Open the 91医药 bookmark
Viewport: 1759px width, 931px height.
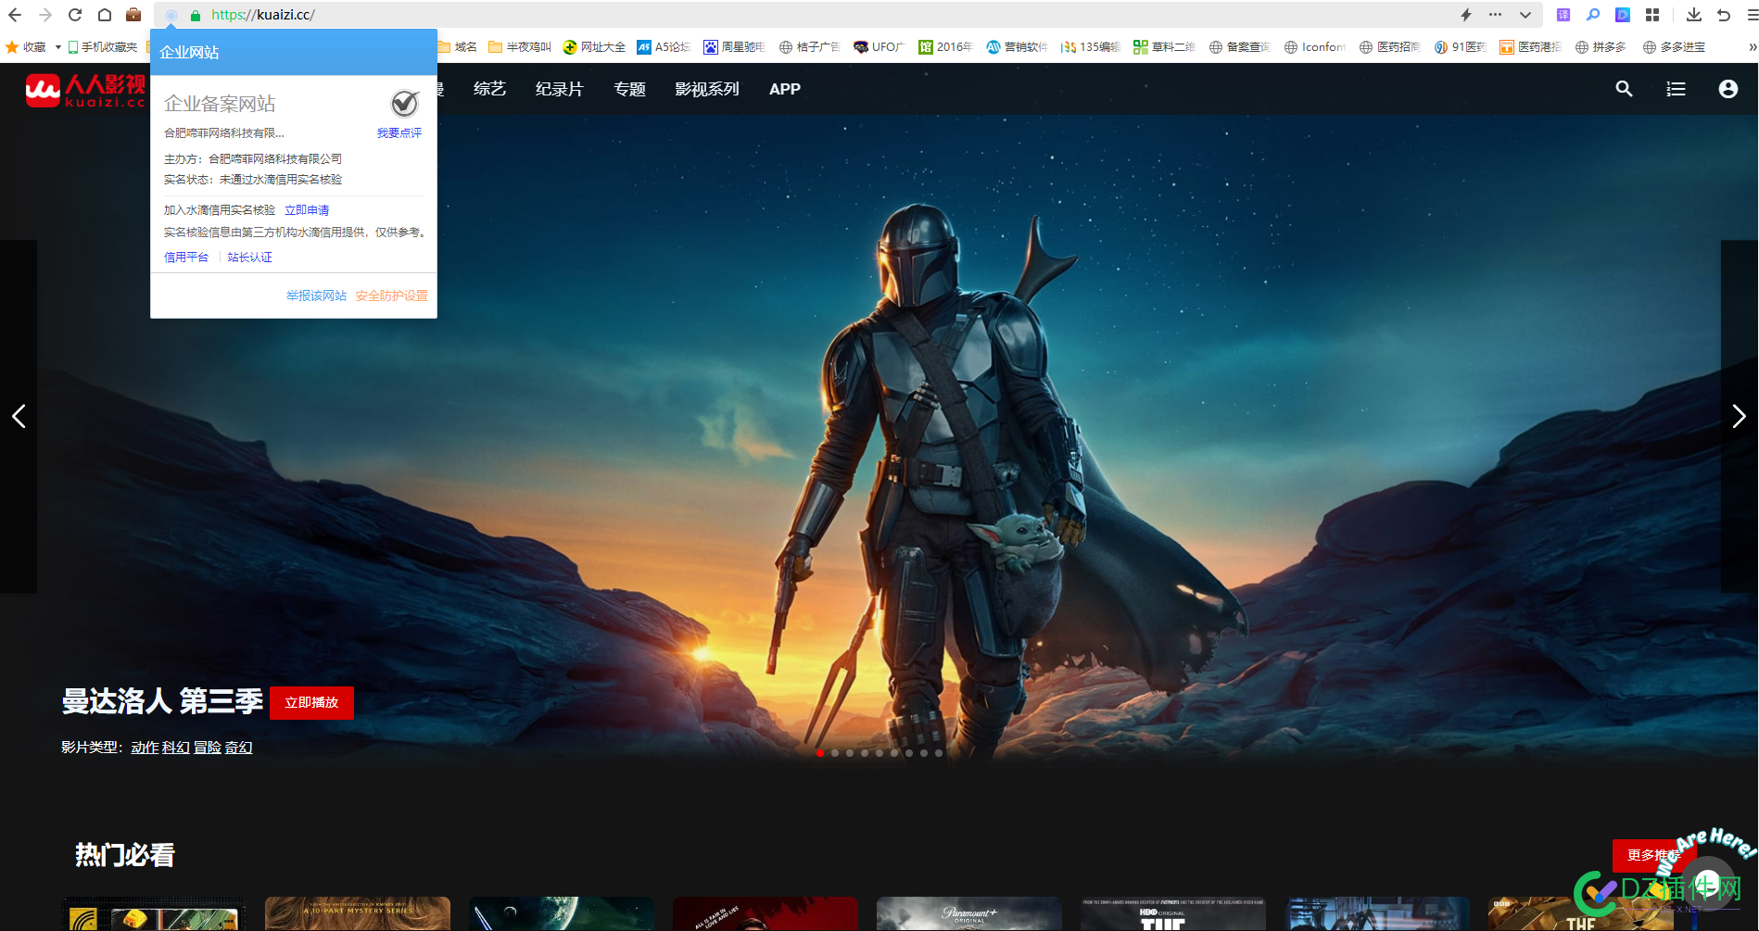click(x=1461, y=47)
